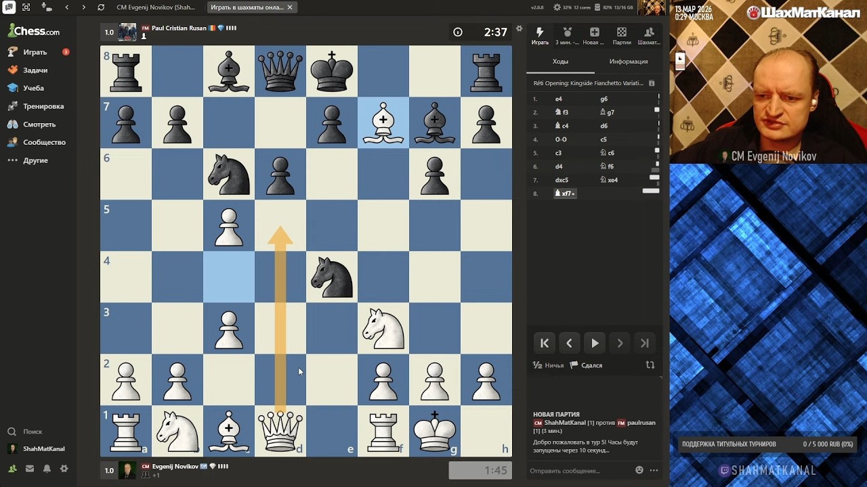The width and height of the screenshot is (867, 487).
Task: Select move 7. dxc5 in move list
Action: (x=562, y=180)
